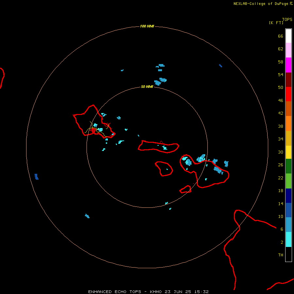Click the magenta 58 kft swatch
Image resolution: width=294 pixels, height=294 pixels.
[288, 65]
